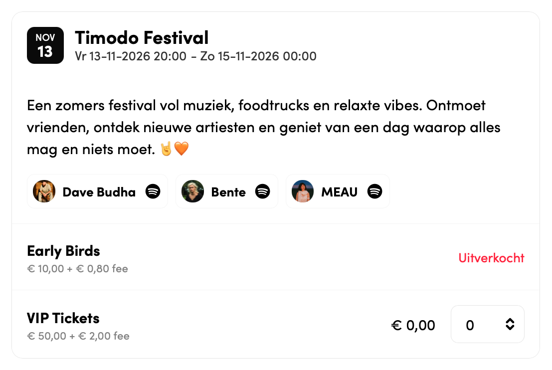Click the VIP Tickets name

click(x=63, y=318)
